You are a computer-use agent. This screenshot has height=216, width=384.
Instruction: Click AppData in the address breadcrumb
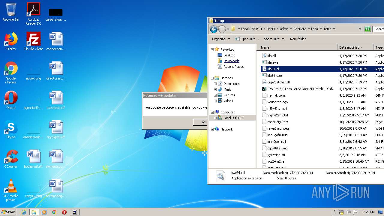click(300, 29)
